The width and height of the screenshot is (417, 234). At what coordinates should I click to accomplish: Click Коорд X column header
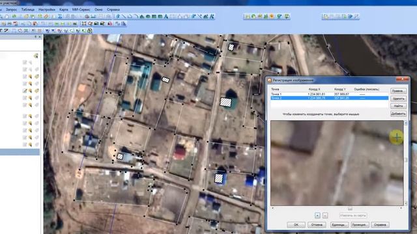(x=314, y=90)
